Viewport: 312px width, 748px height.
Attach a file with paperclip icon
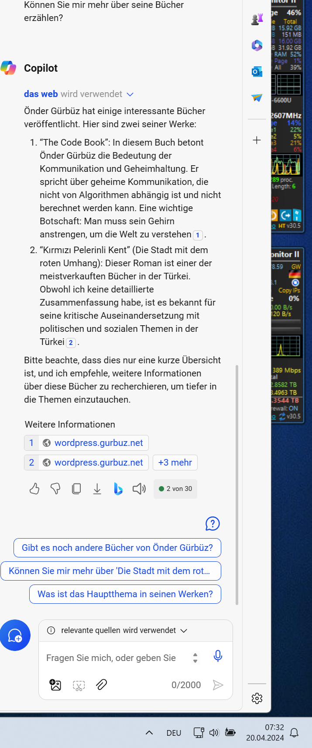point(102,685)
